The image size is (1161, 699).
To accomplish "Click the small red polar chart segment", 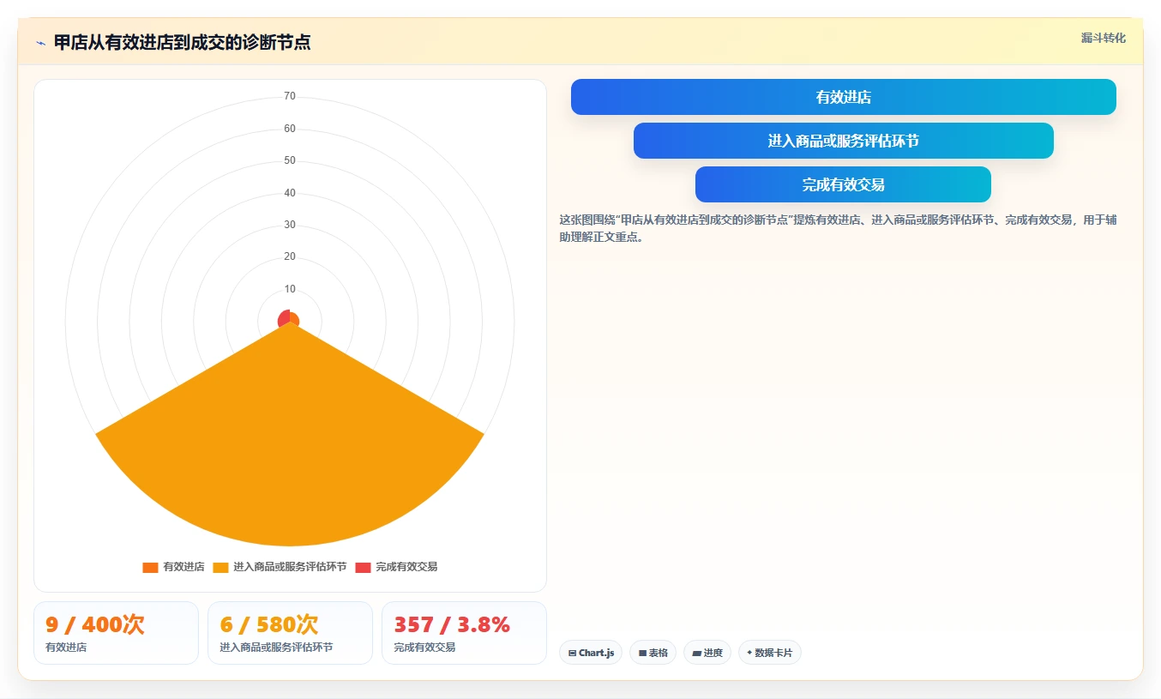I will (x=284, y=318).
